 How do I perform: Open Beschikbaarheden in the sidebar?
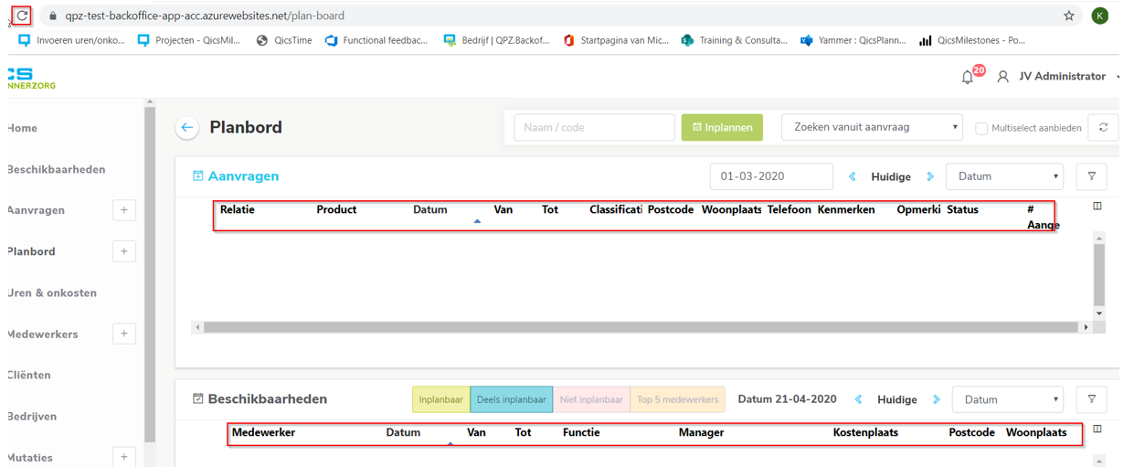click(56, 169)
